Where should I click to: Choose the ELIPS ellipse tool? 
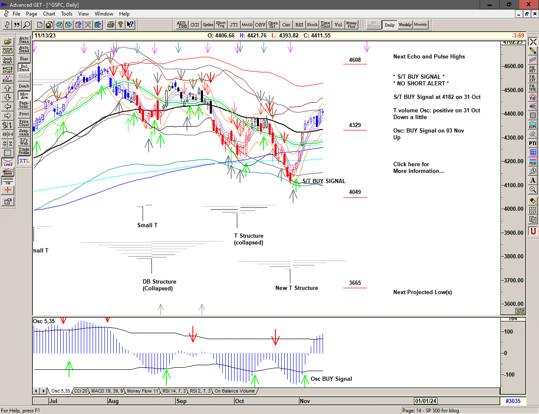coord(533,125)
